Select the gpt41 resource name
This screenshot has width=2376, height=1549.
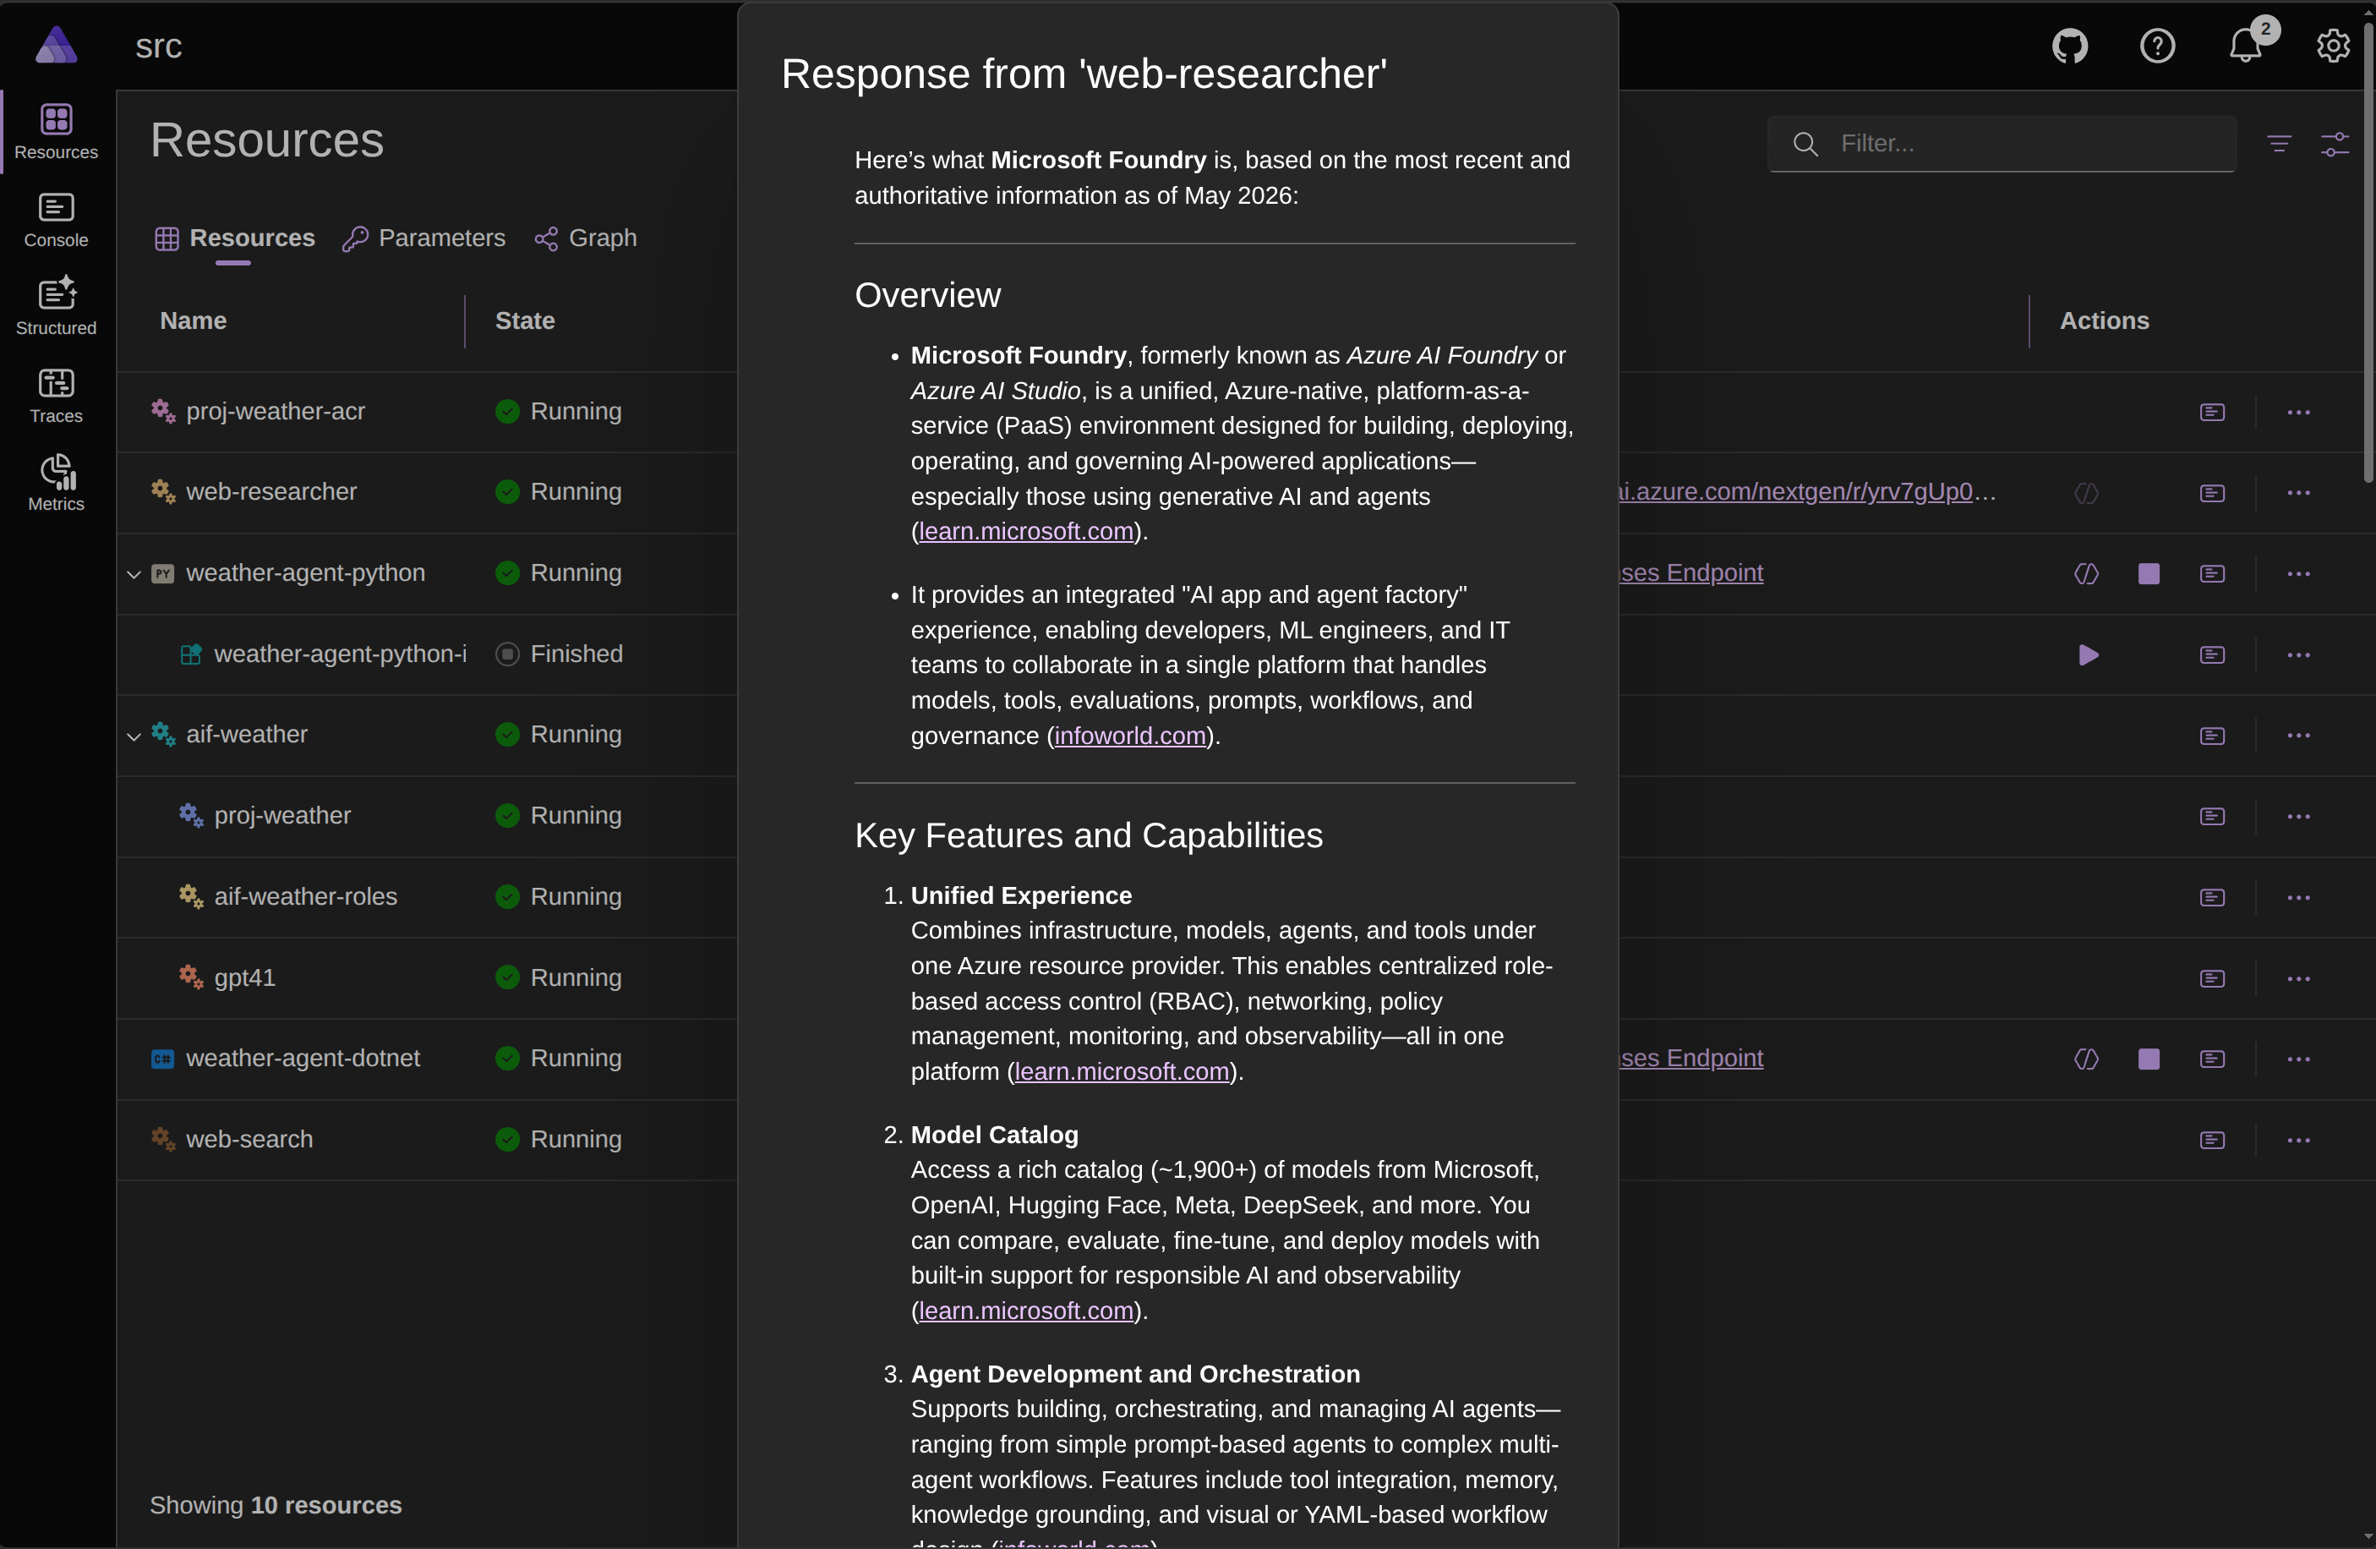(244, 977)
